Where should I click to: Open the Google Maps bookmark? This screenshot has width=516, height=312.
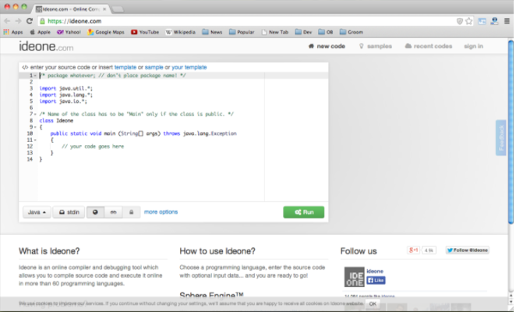(x=106, y=32)
